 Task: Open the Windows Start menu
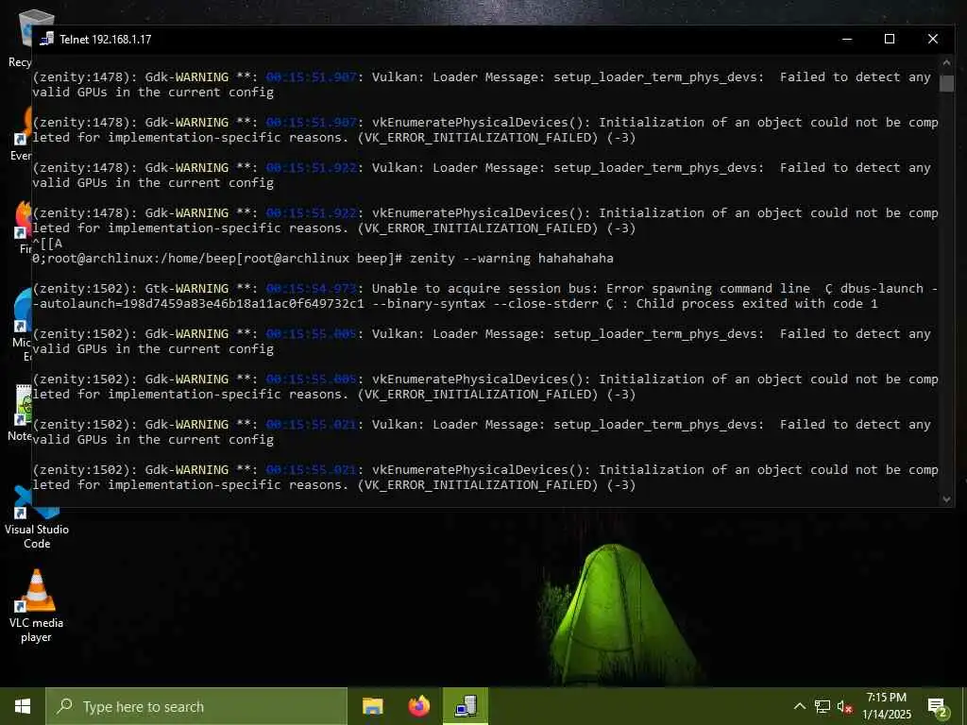click(x=23, y=706)
